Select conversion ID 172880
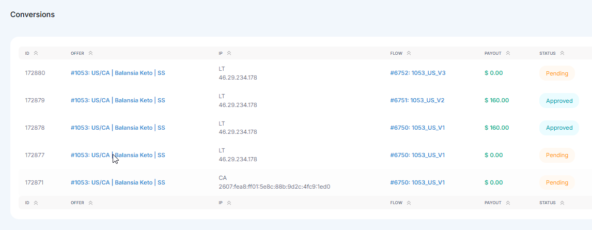 point(35,73)
